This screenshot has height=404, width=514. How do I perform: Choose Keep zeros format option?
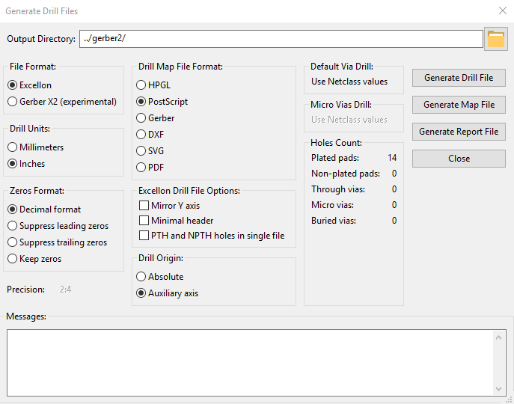pyautogui.click(x=13, y=259)
